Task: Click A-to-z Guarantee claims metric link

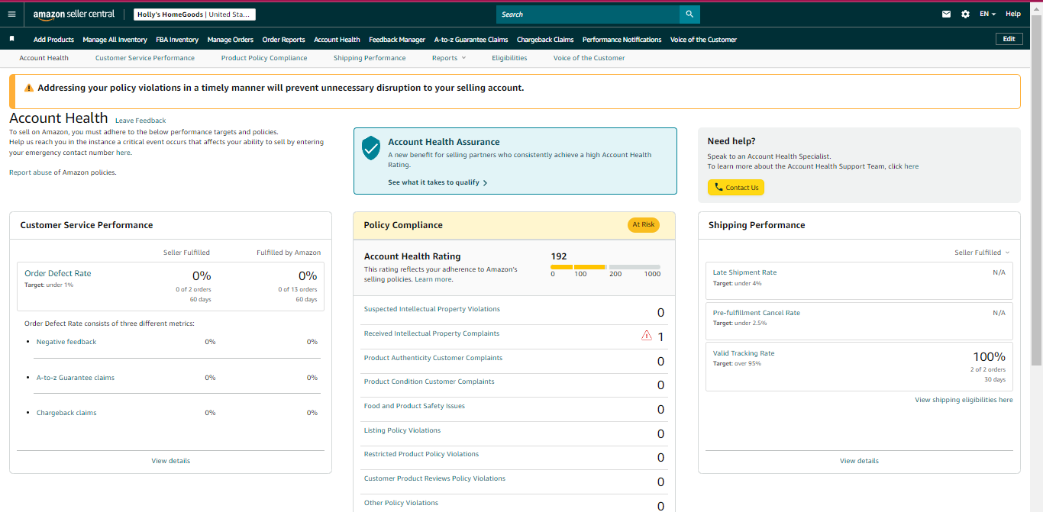Action: point(76,378)
